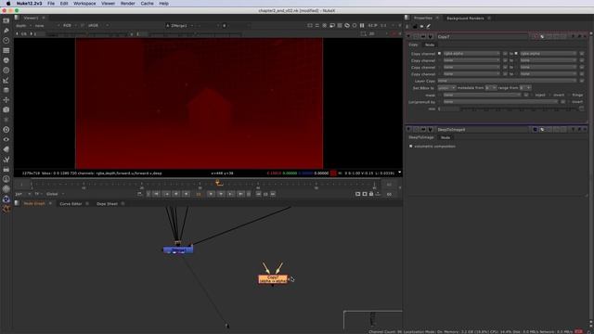Viewport: 594px width, 334px height.
Task: Open the Metadata nodes toolbar menu
Action: [6, 149]
